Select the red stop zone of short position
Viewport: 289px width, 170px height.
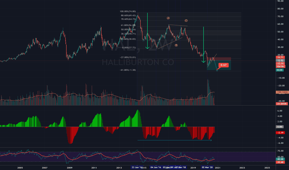tap(219, 59)
